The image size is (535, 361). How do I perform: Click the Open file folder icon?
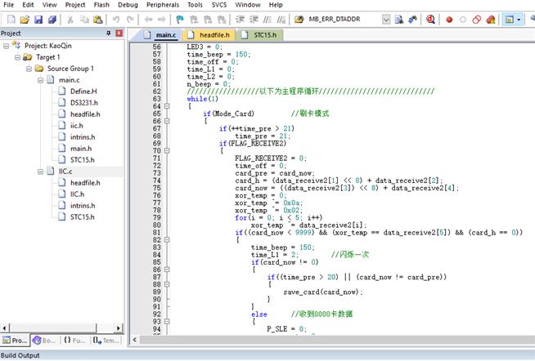25,20
